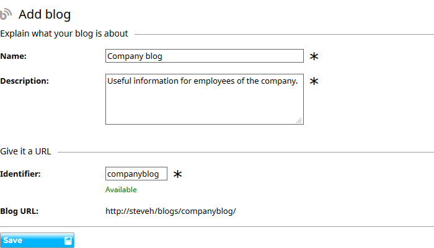Click the required asterisk next to Name field
The image size is (434, 248).
click(x=314, y=56)
